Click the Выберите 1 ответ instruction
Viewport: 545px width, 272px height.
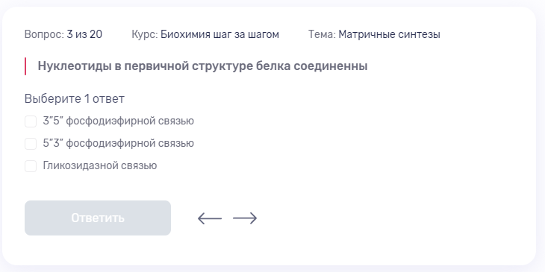[x=75, y=99]
